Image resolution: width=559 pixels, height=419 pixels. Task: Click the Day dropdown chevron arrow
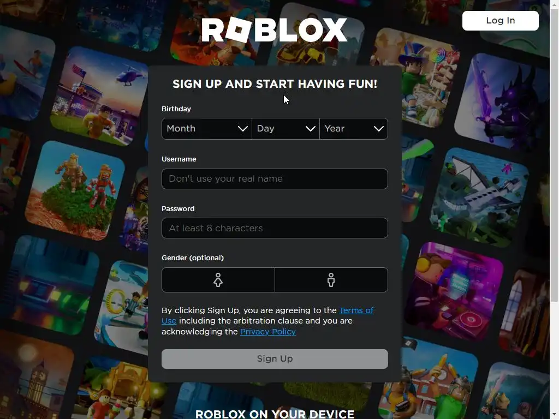311,129
